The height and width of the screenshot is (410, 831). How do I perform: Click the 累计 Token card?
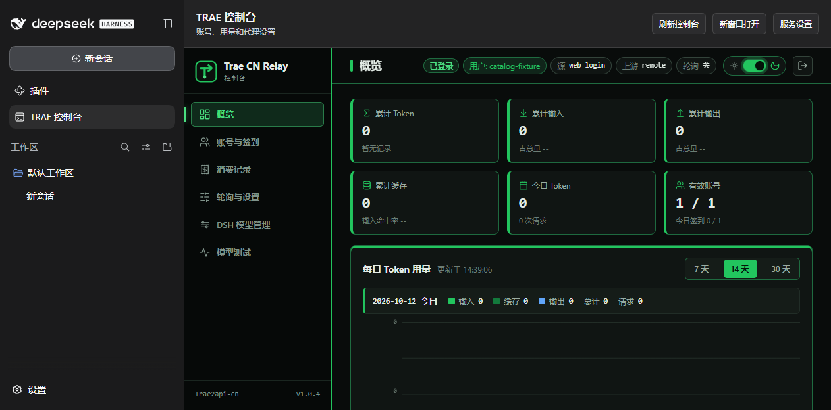(x=425, y=131)
